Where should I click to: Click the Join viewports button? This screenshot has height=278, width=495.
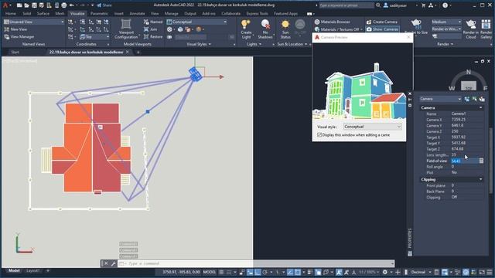tap(151, 29)
